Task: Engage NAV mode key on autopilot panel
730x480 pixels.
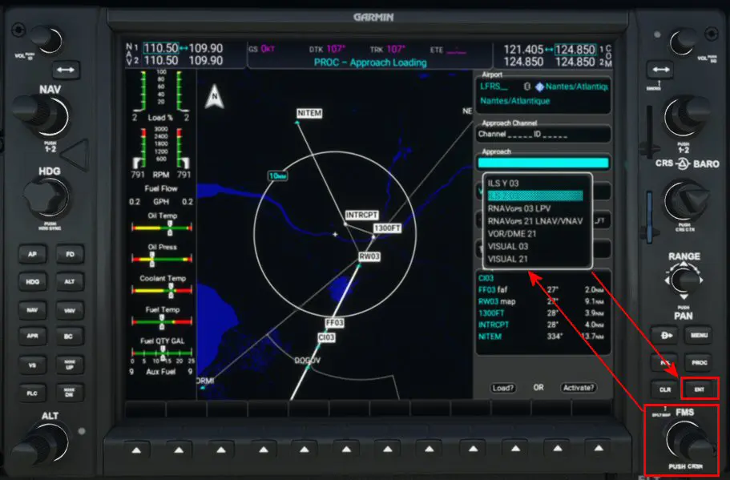Action: [32, 310]
